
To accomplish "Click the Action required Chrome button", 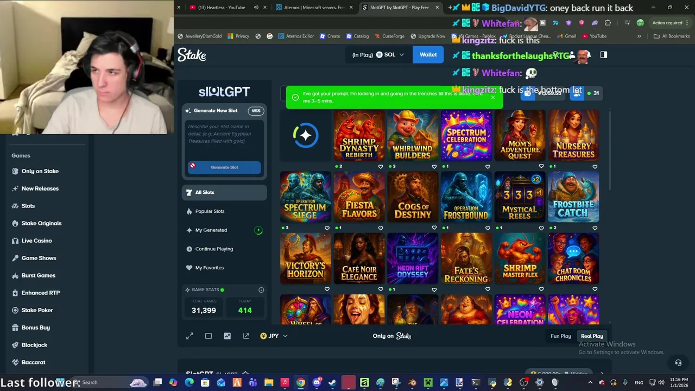I will pyautogui.click(x=671, y=23).
